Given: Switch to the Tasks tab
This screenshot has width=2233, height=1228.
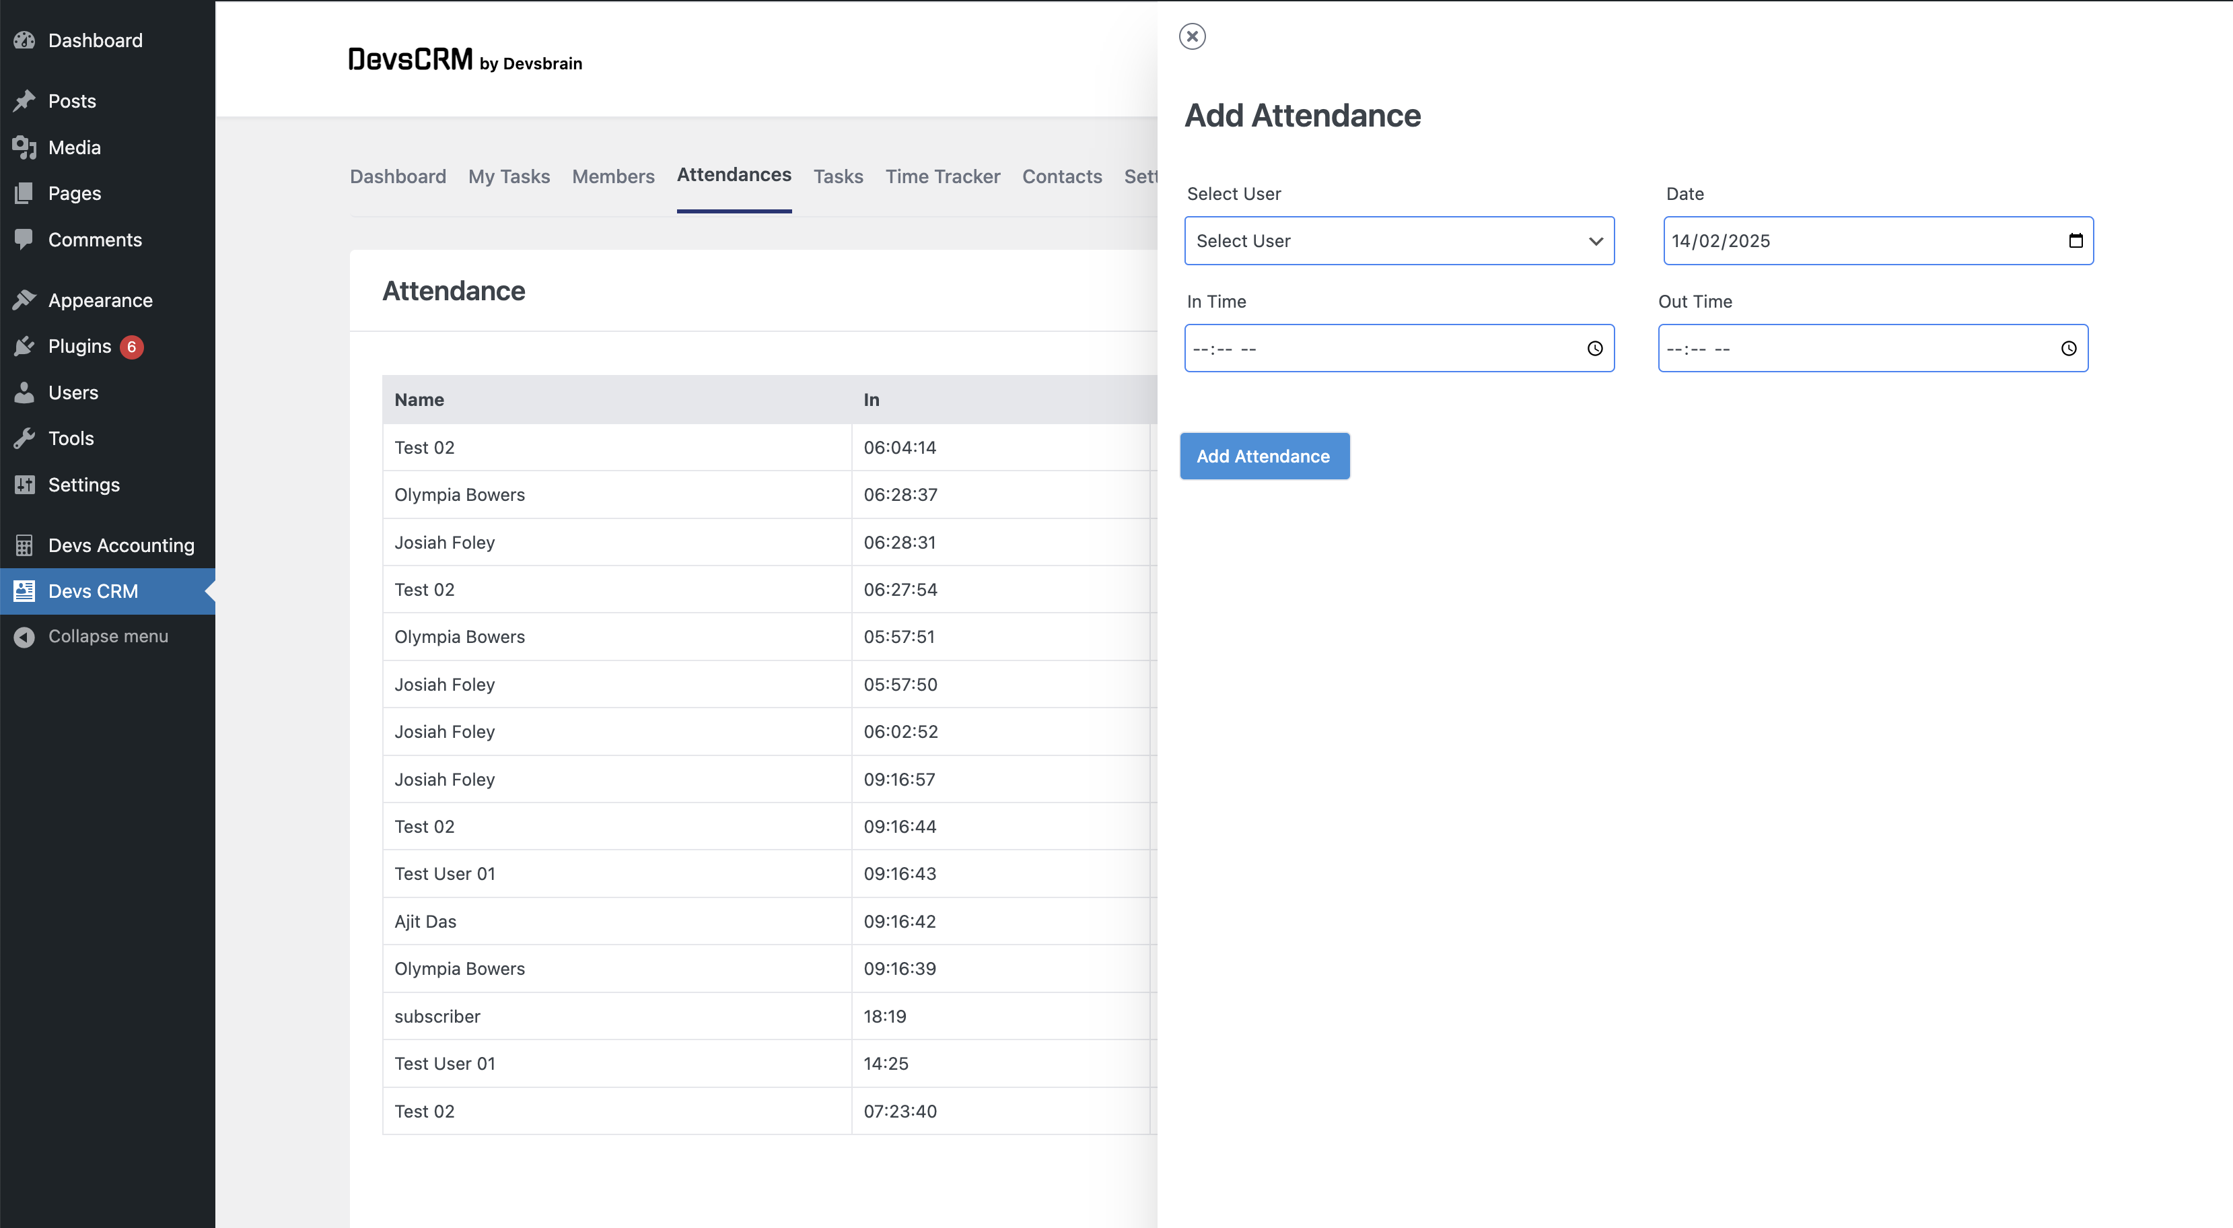Looking at the screenshot, I should pos(839,176).
